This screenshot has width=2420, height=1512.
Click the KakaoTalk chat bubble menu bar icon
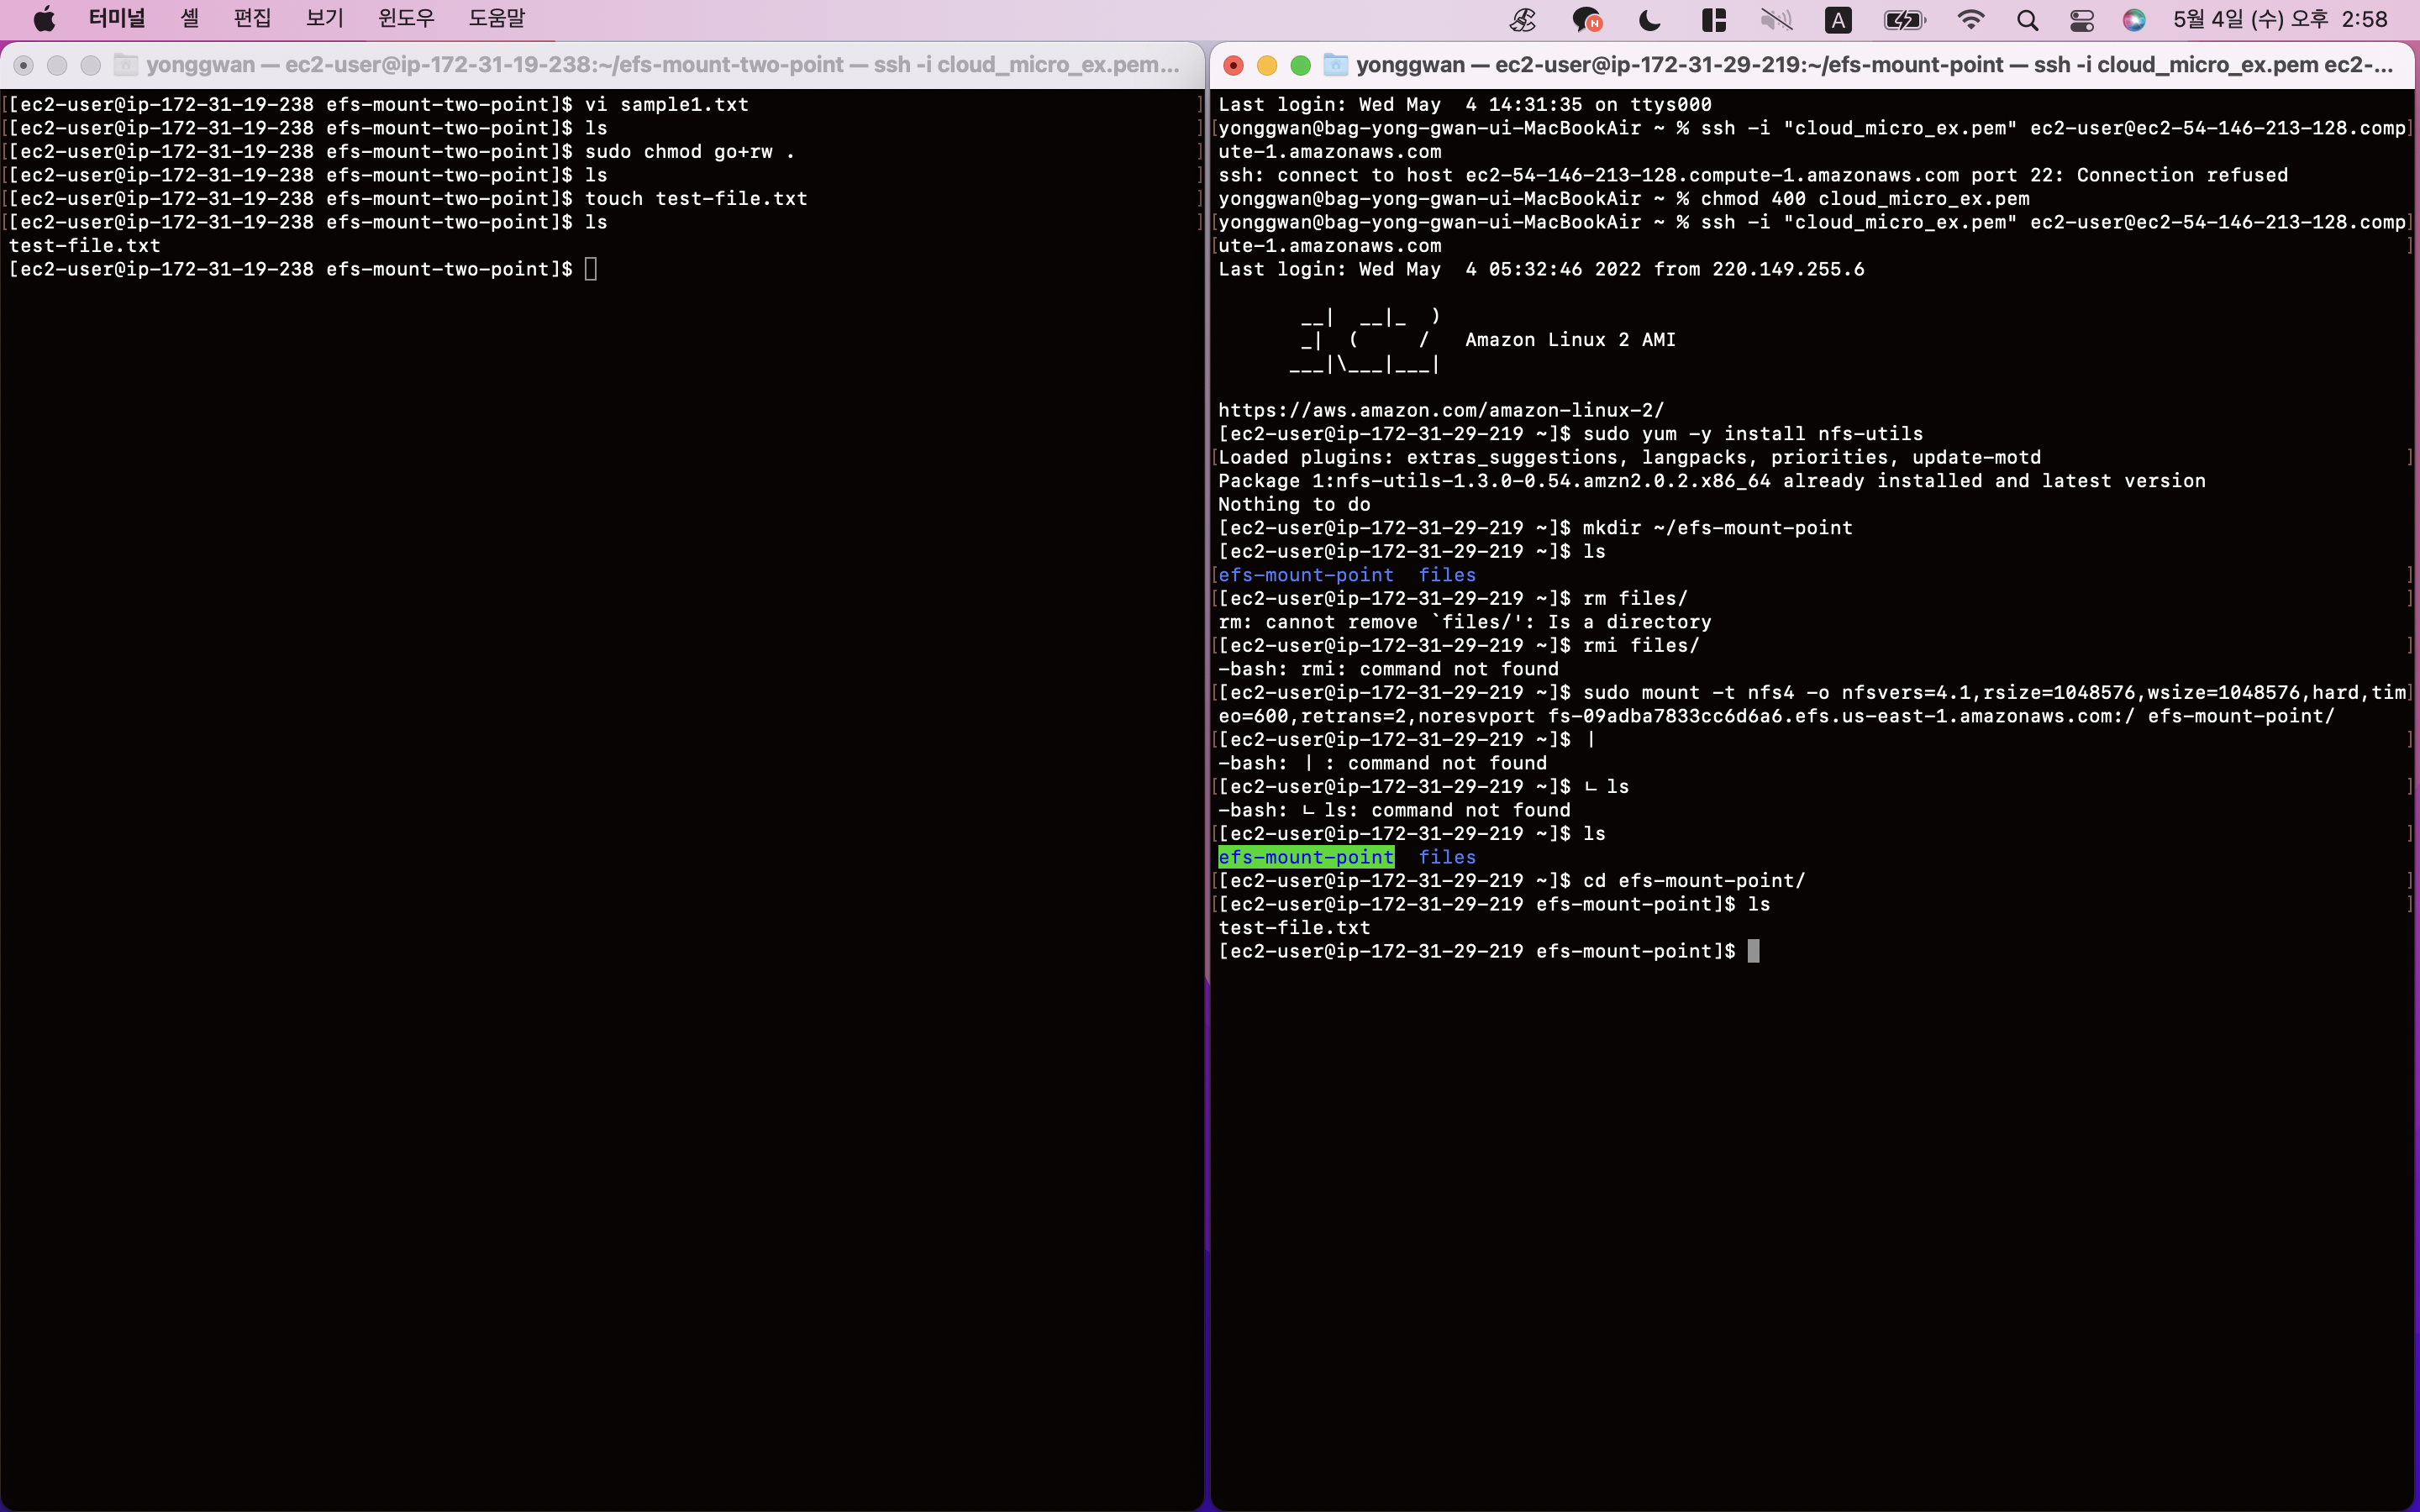(x=1586, y=19)
